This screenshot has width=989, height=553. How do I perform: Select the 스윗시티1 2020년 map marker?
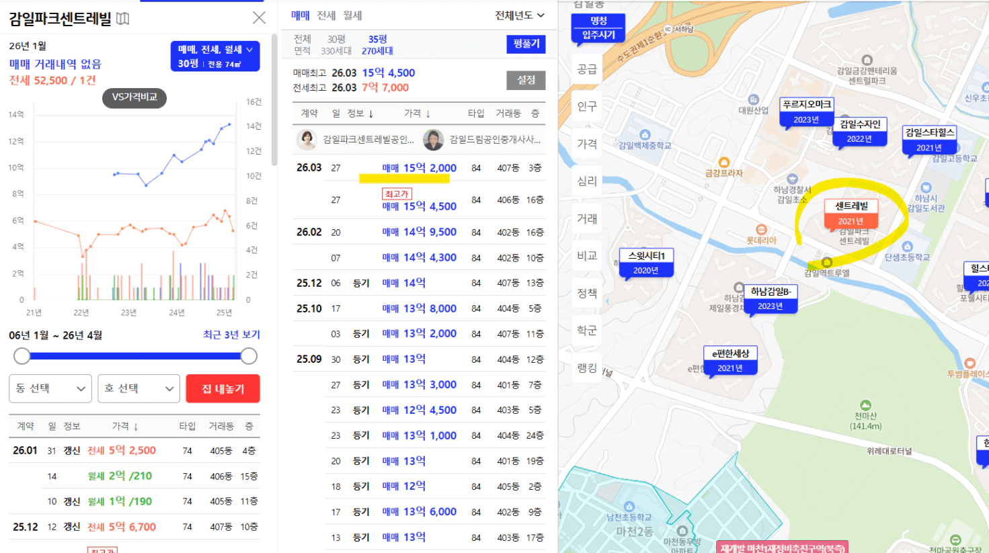coord(646,263)
